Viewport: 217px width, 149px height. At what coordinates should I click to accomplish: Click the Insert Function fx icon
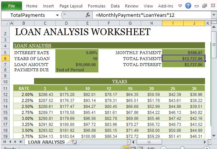88,15
